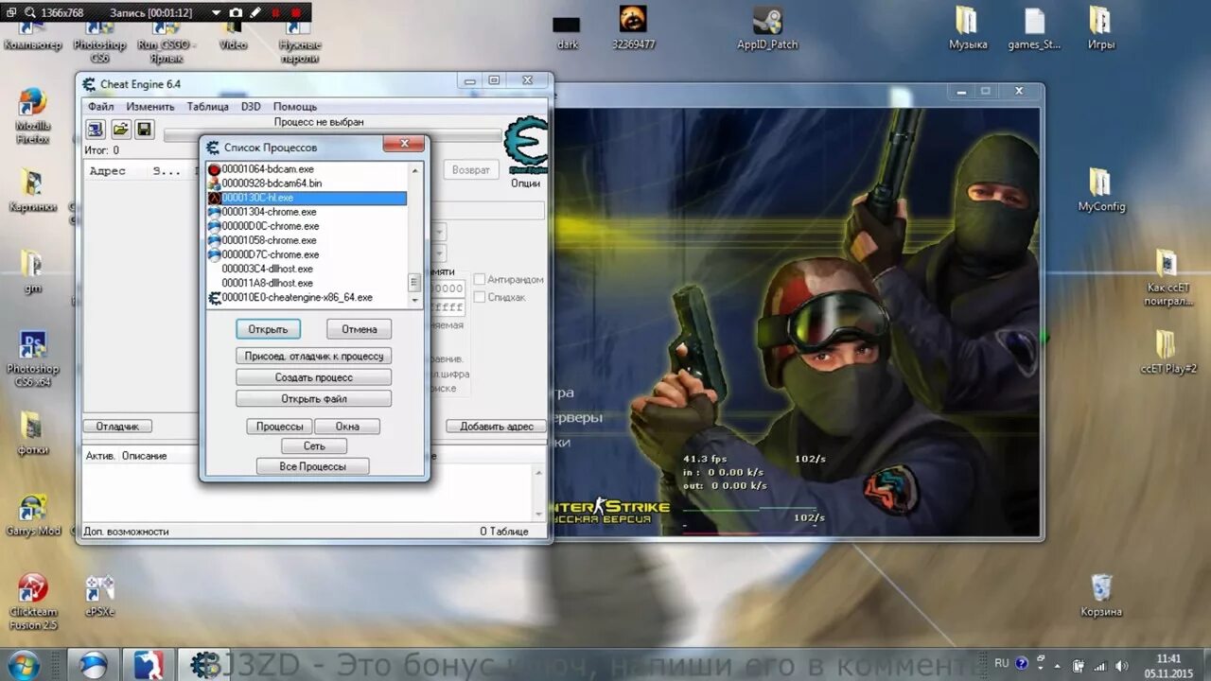1211x681 pixels.
Task: Click the large Cheat Engine logo above Опции
Action: [525, 145]
